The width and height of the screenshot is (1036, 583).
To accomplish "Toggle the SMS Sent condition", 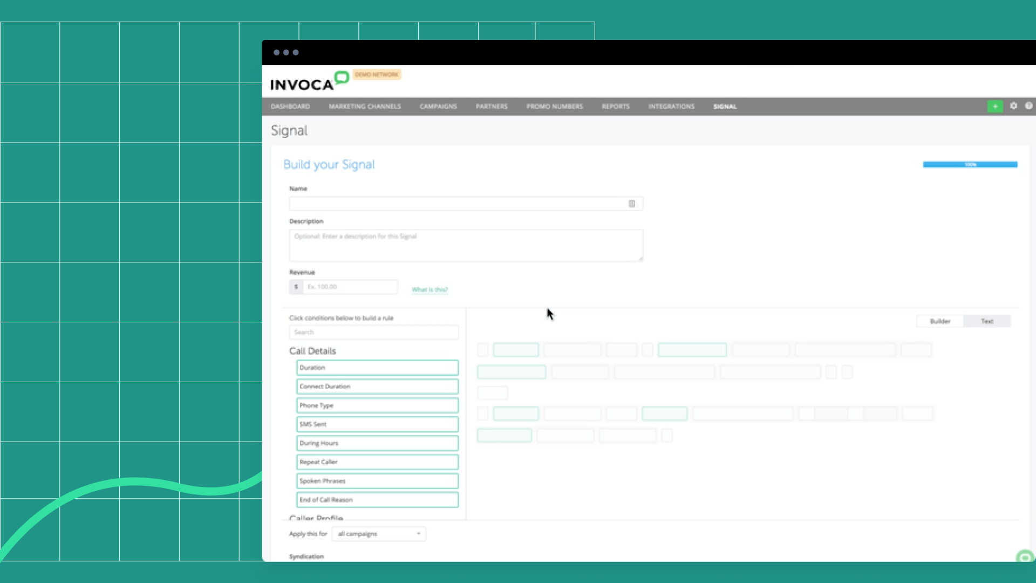I will pos(377,424).
